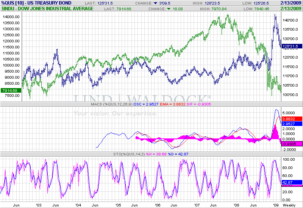Click the green down arrow beside Dow change
Viewport: 303px width, 208px height.
point(169,9)
